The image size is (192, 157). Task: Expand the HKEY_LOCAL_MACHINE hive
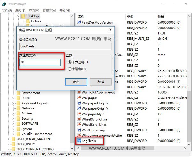8,139
